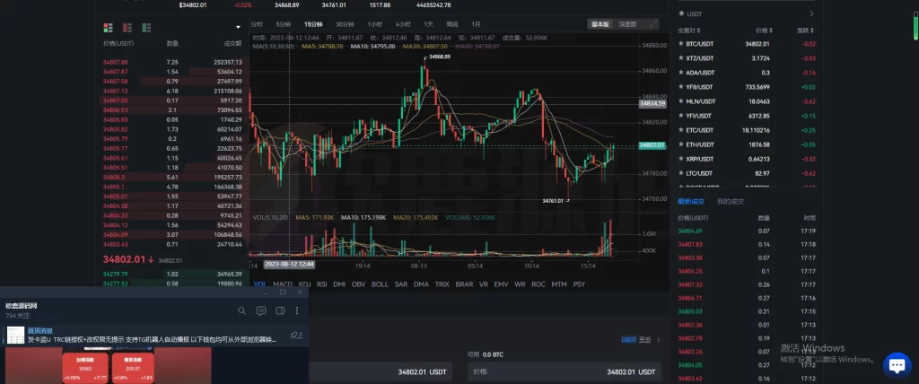This screenshot has width=919, height=384.
Task: Switch chart to 分时 interval
Action: click(x=257, y=24)
